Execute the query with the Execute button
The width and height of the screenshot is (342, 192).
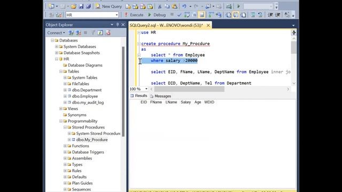134,15
